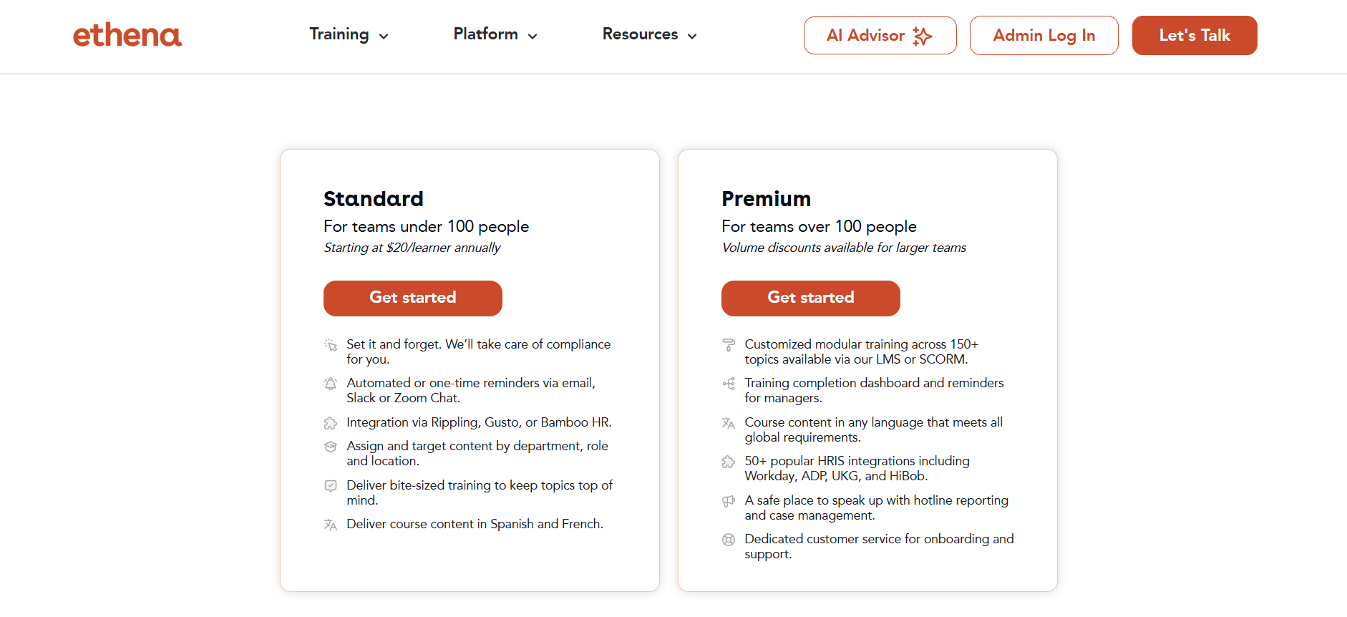Click Get started under the Premium plan
The image size is (1347, 617).
[x=810, y=298]
